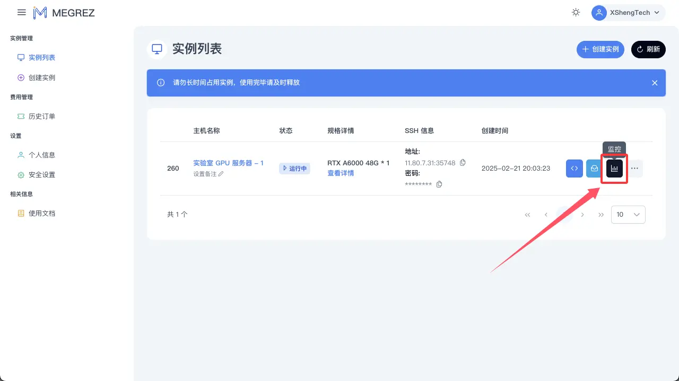Screen dimensions: 679x381
Task: Open 实验室 GPU 服务器 – 1 details link
Action: pos(229,163)
